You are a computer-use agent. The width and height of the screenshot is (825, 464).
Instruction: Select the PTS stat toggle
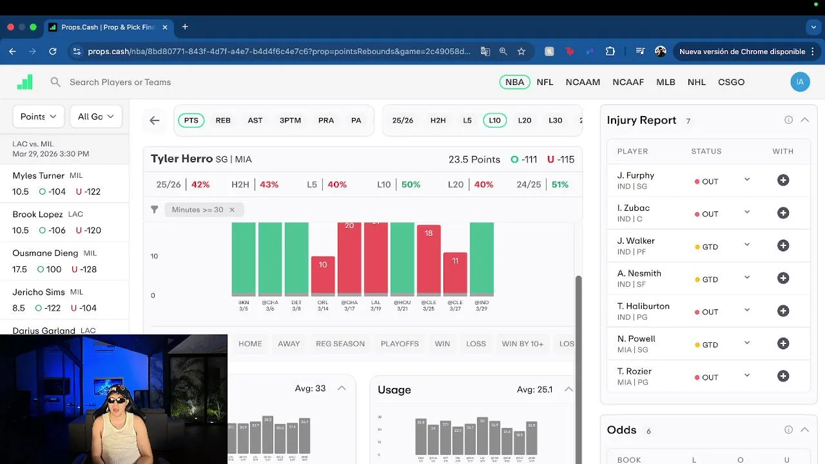coord(191,121)
